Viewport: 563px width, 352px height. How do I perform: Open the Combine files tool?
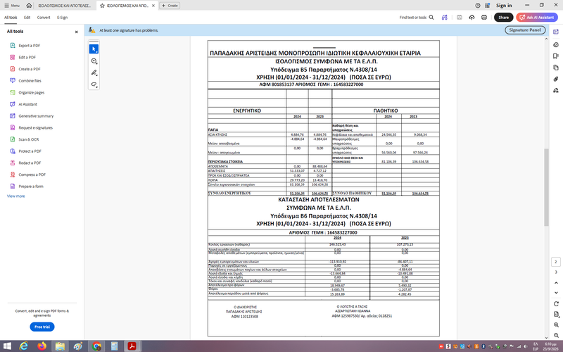(25, 81)
